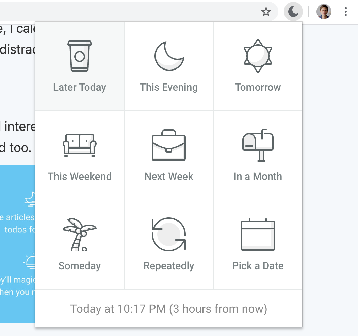Click the Pick a Date label
This screenshot has width=358, height=336.
tap(258, 266)
